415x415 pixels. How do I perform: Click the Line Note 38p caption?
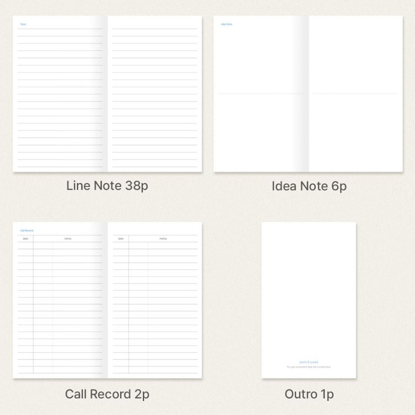(x=106, y=186)
